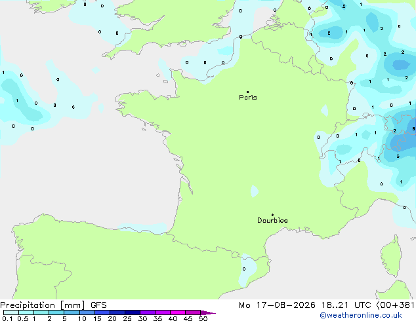Click the 10–15 mm blue legend swatch
Image resolution: width=416 pixels, height=321 pixels.
87,312
